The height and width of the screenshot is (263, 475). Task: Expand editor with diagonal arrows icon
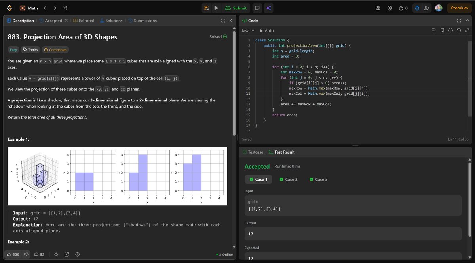467,30
